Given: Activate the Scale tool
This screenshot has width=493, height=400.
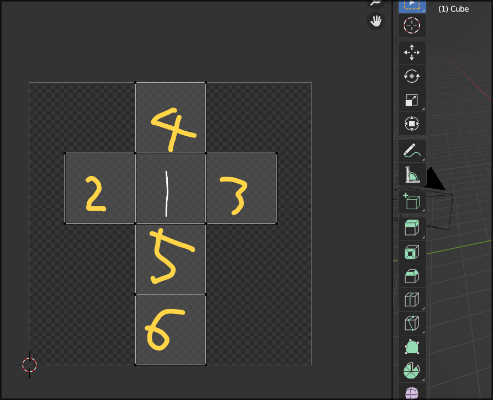Looking at the screenshot, I should (412, 100).
